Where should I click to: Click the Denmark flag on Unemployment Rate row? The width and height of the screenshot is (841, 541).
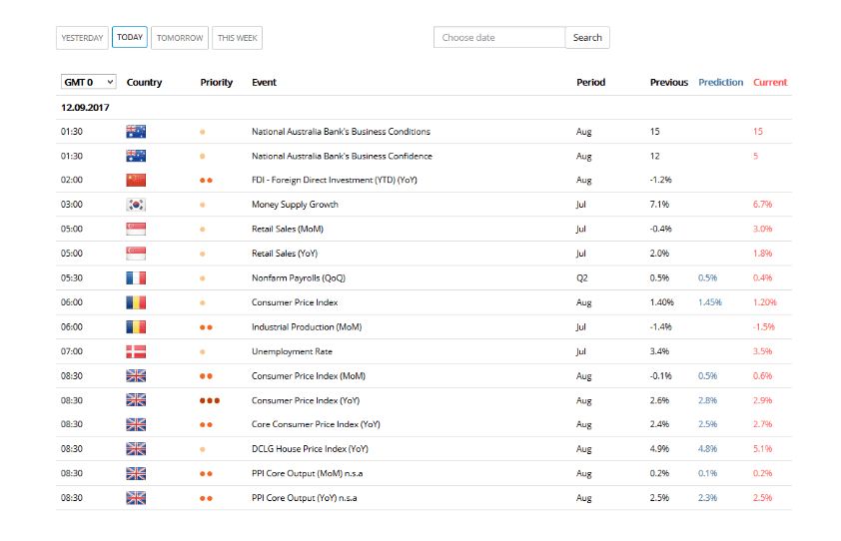coord(136,351)
